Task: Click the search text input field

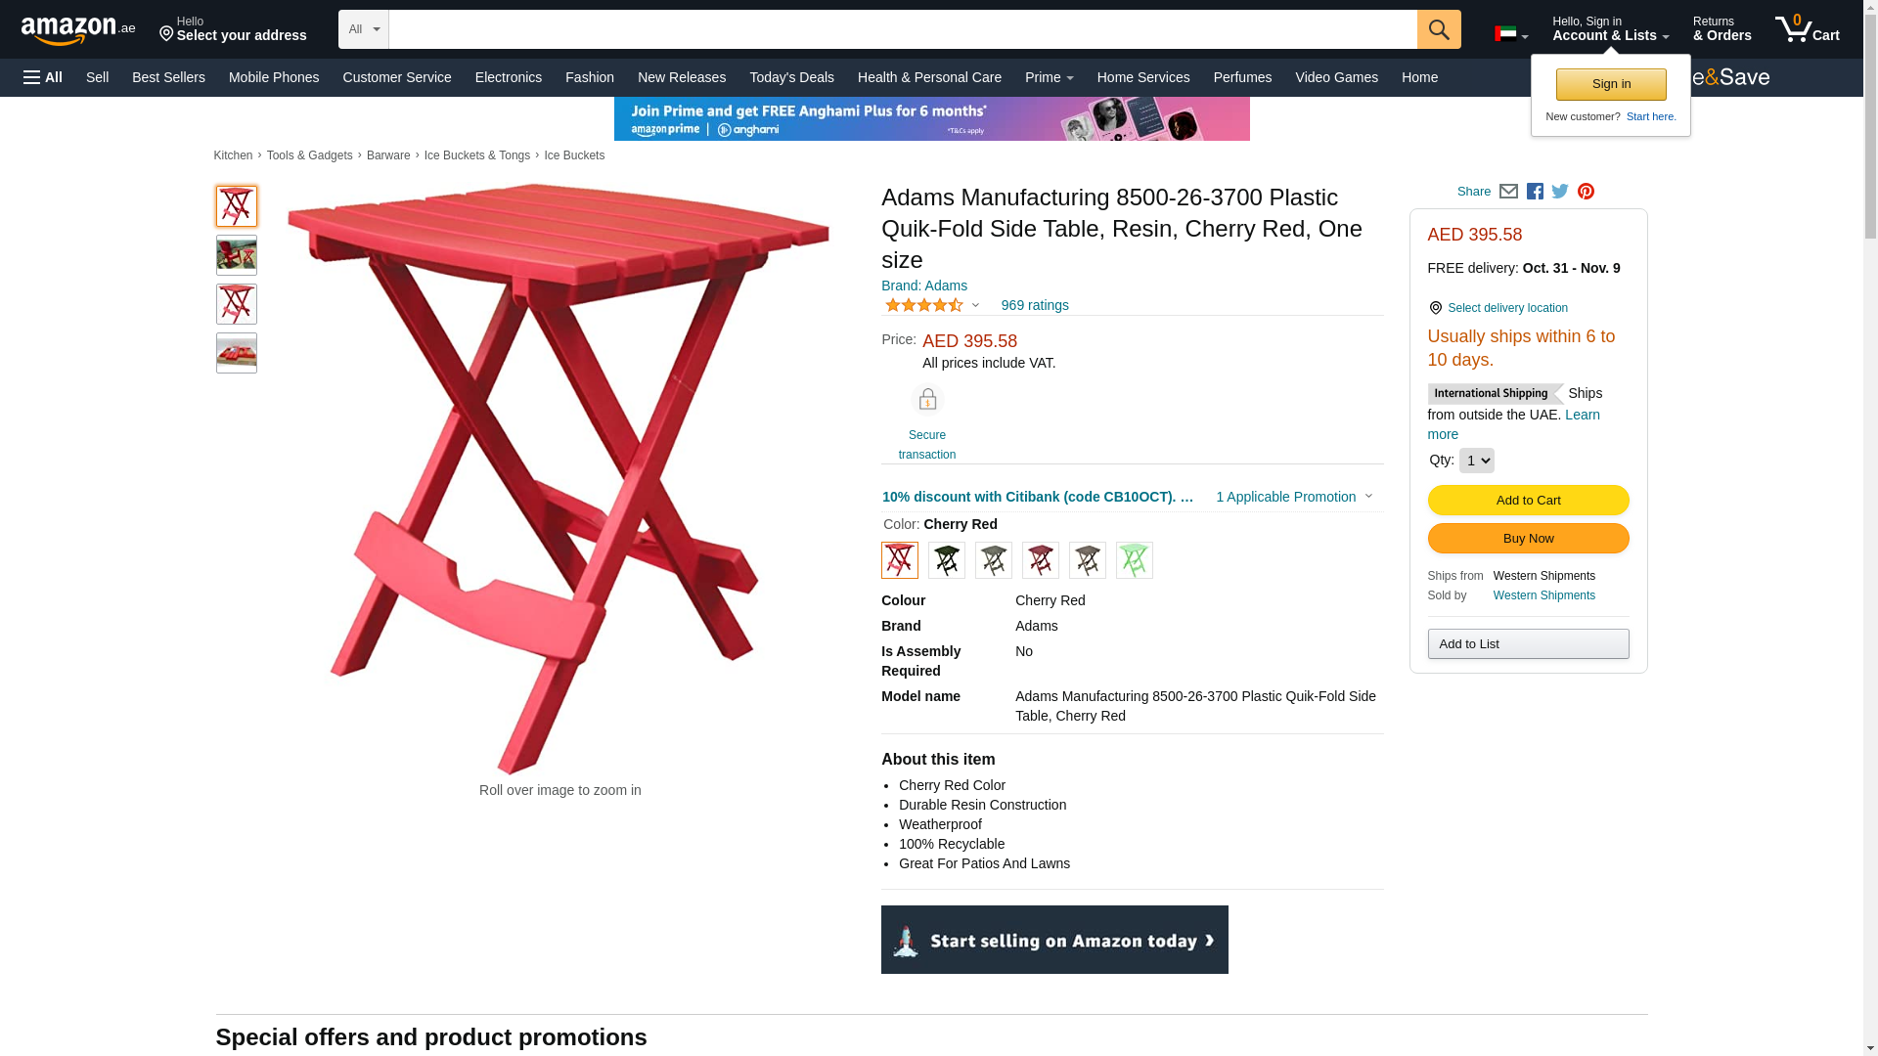Action: (902, 29)
